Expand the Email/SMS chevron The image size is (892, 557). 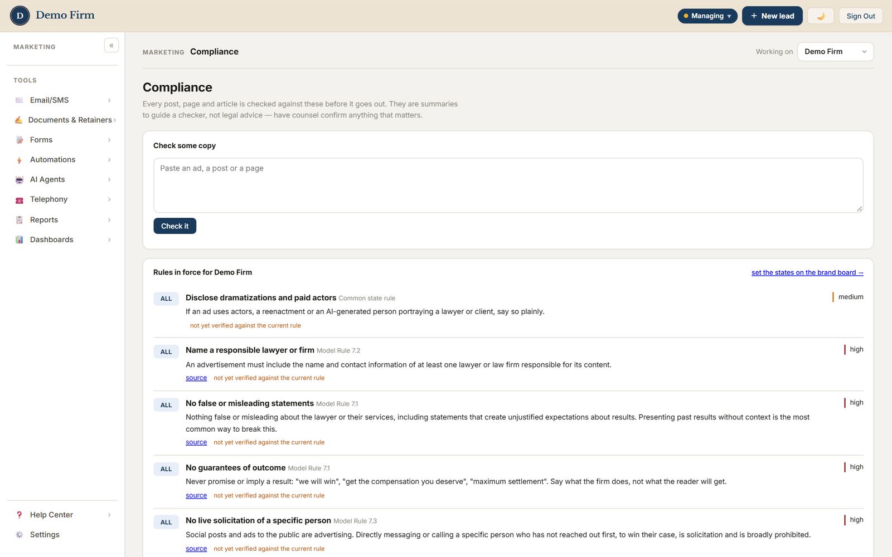pyautogui.click(x=109, y=100)
